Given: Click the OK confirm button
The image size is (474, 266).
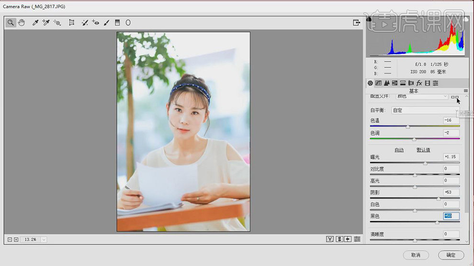Looking at the screenshot, I should (x=451, y=255).
